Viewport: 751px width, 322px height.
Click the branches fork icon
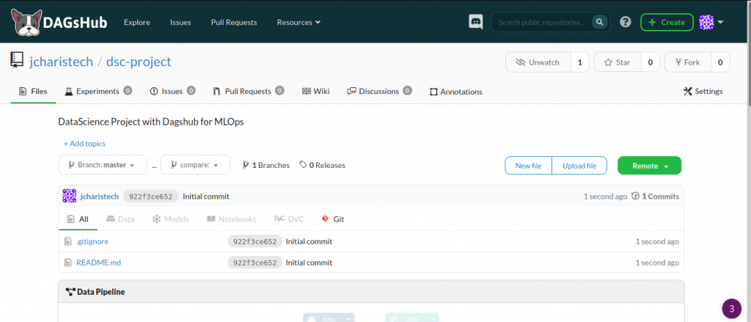coord(246,165)
